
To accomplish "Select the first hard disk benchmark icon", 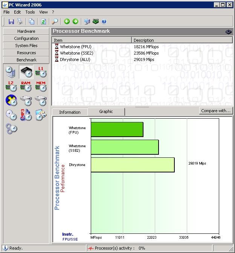I will [26, 101].
